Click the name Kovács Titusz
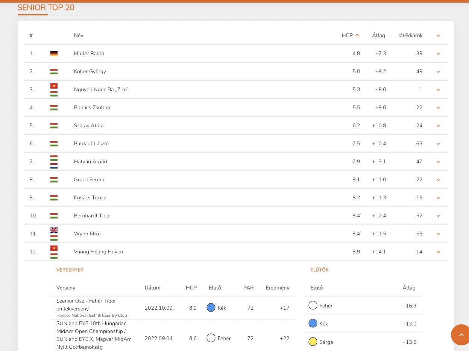Viewport: 469px width, 351px height. [x=91, y=198]
